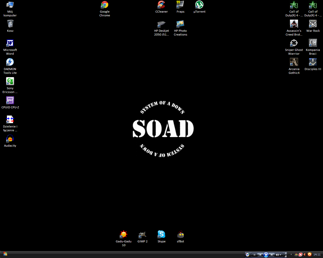323x258 pixels.
Task: Click the Windows Media Player logo in taskbar toolbar
Action: click(248, 255)
